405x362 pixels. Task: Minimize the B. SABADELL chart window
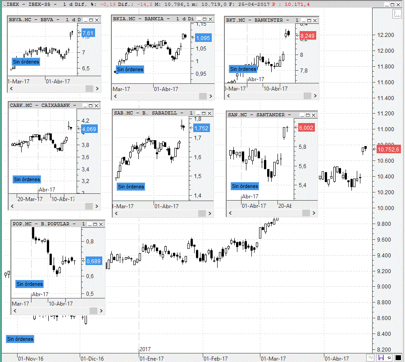coord(198,114)
